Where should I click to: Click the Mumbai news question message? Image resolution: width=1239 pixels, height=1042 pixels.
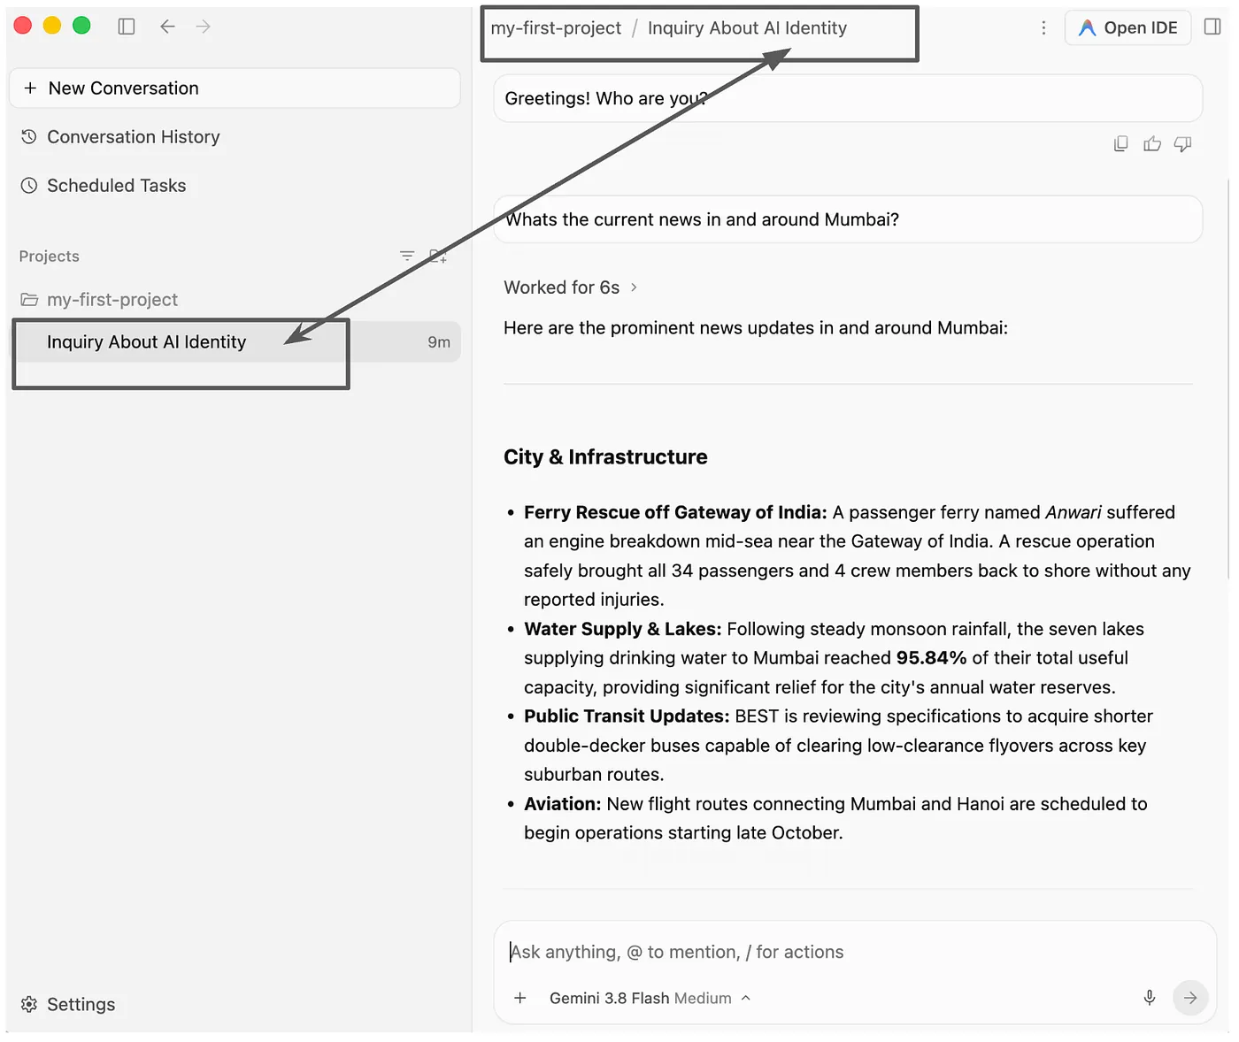coord(848,219)
